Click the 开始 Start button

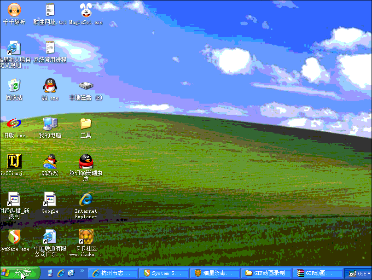click(x=20, y=273)
